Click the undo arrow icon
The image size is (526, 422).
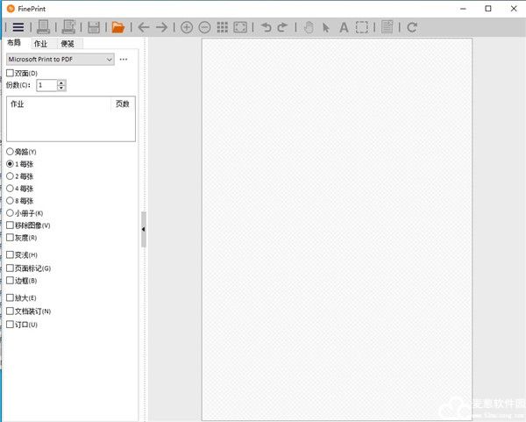pos(264,27)
